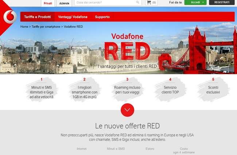Click the Internet column header
The height and width of the screenshot is (155, 237).
pos(82,149)
